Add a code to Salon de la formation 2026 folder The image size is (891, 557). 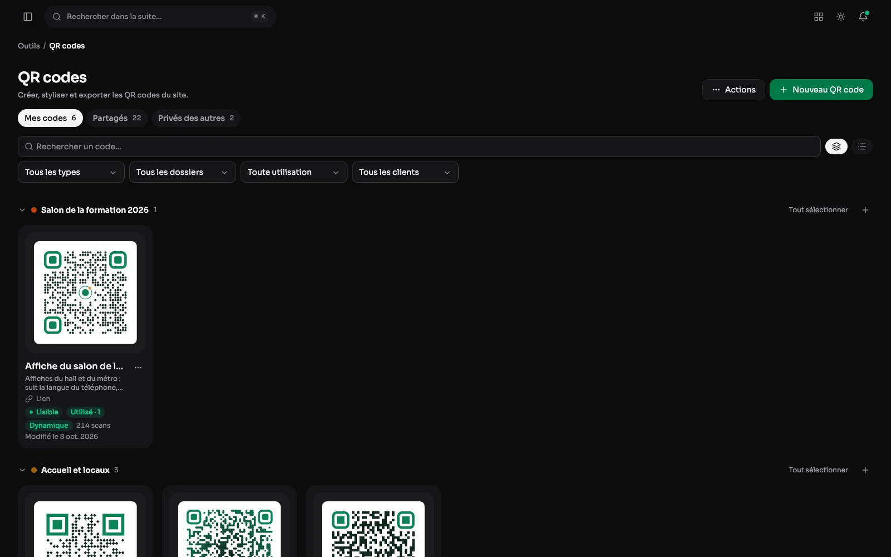click(865, 210)
